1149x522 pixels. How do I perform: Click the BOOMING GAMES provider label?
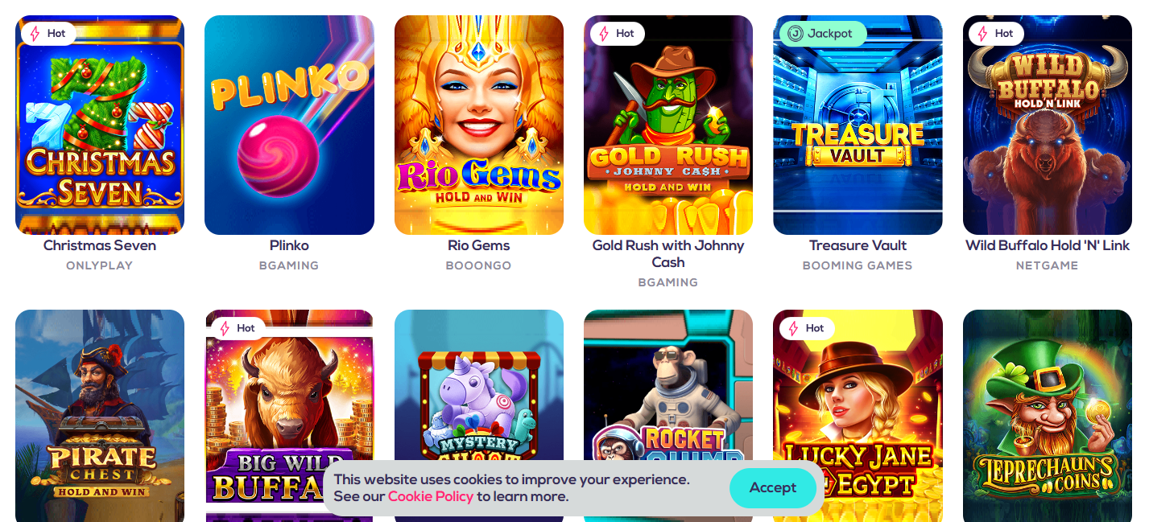pyautogui.click(x=858, y=265)
